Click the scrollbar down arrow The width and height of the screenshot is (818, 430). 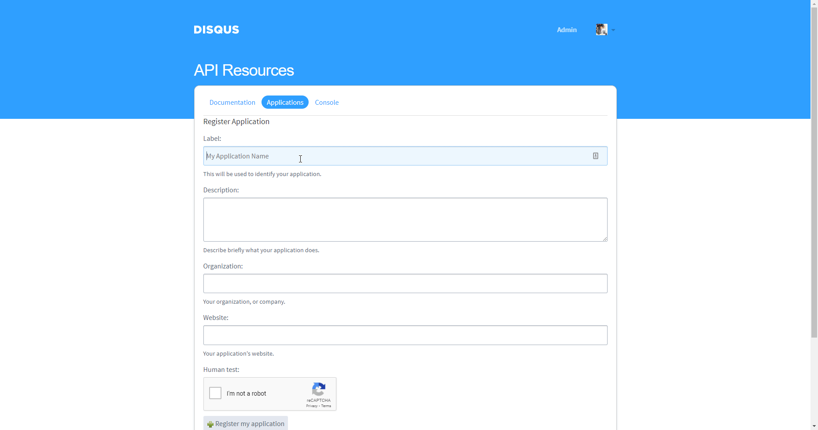(813, 426)
